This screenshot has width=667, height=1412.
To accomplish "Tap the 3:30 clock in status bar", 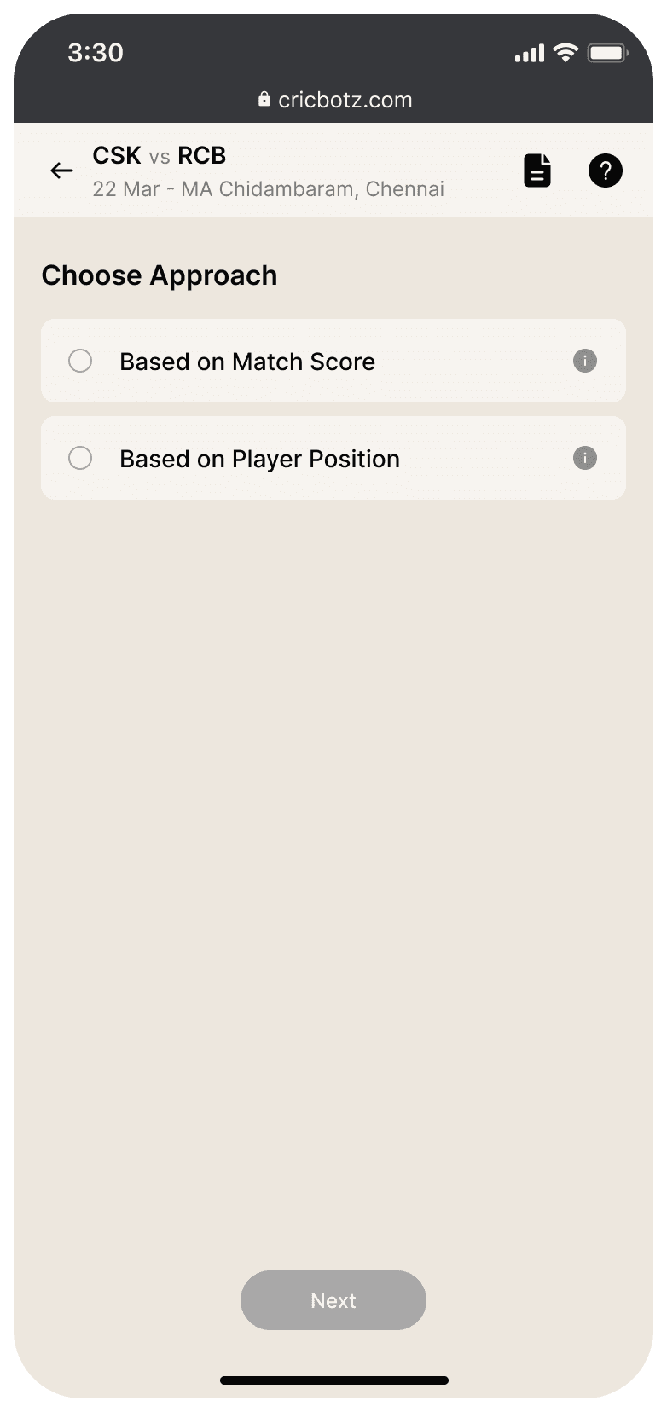I will [x=96, y=53].
